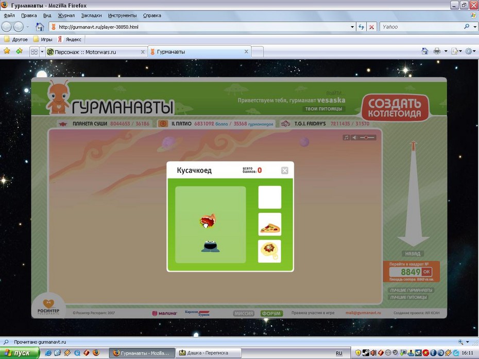Viewport: 479px width, 359px height.
Task: Click the square number field showing 8849
Action: [x=405, y=272]
